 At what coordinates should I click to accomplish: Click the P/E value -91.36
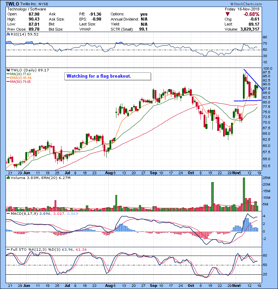pos(95,14)
